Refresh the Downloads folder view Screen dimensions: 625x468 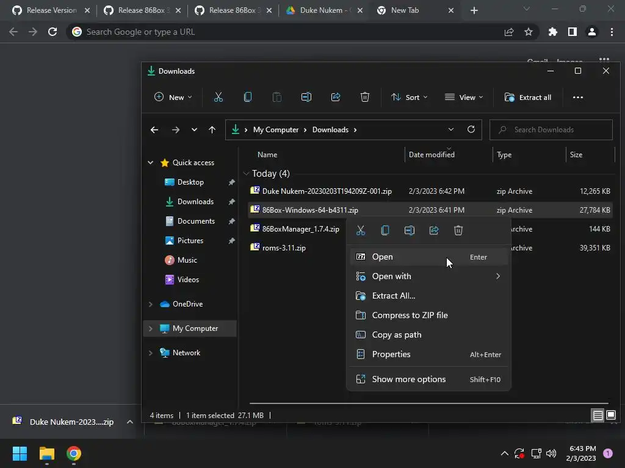click(x=471, y=129)
